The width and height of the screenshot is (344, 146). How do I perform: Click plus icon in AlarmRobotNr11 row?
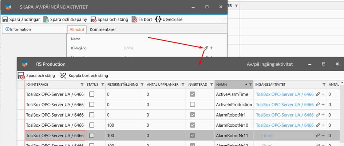click(323, 135)
